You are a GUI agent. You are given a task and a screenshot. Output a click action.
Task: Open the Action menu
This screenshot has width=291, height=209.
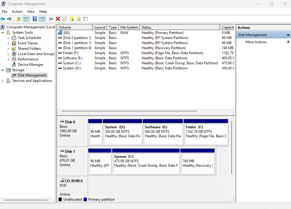point(17,12)
